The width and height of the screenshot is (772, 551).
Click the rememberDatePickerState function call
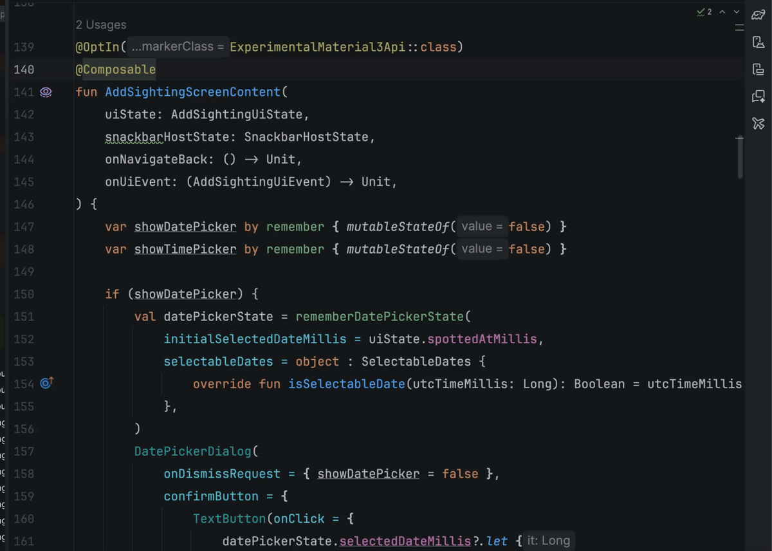[x=380, y=317]
